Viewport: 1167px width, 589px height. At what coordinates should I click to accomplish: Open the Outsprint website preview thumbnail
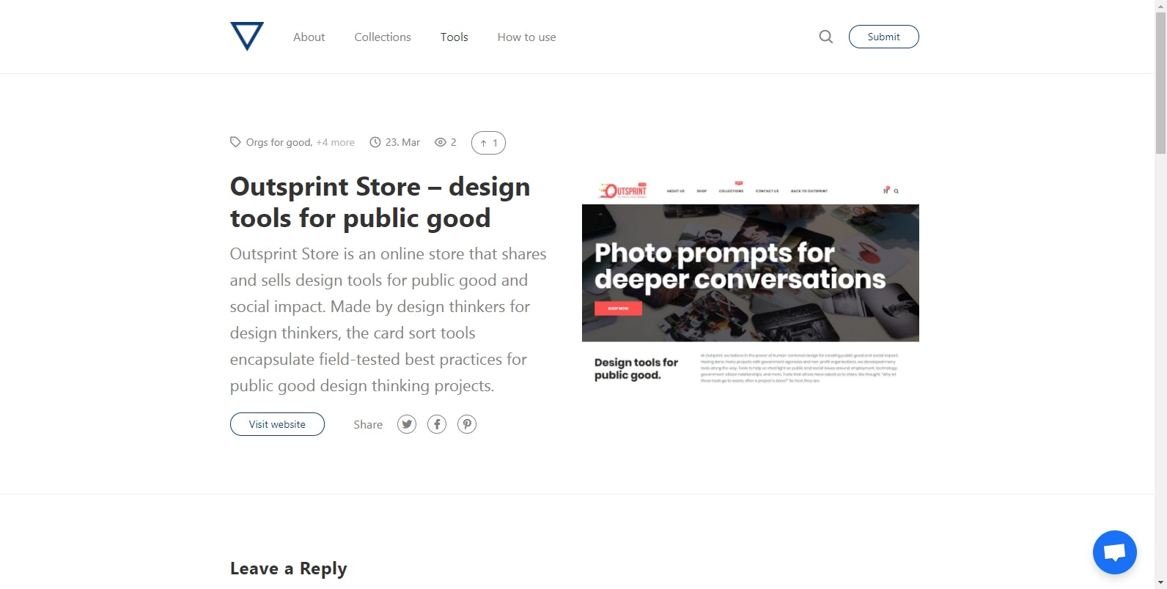pyautogui.click(x=751, y=284)
